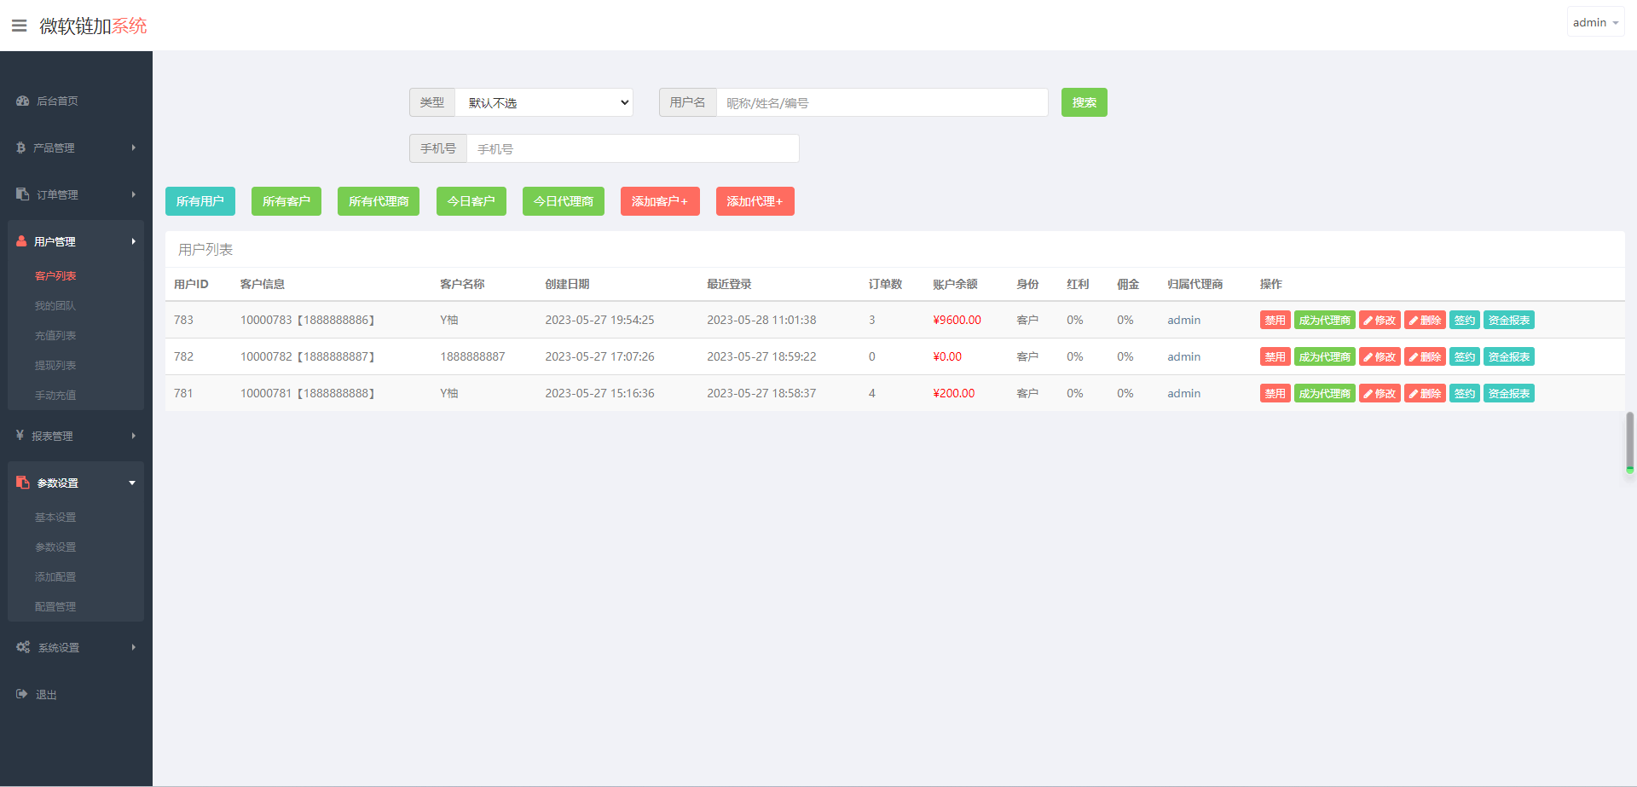Toggle the hamburger menu icon
The width and height of the screenshot is (1637, 787).
pos(19,26)
